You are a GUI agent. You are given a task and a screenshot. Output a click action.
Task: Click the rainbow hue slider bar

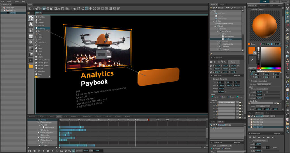coord(269,68)
